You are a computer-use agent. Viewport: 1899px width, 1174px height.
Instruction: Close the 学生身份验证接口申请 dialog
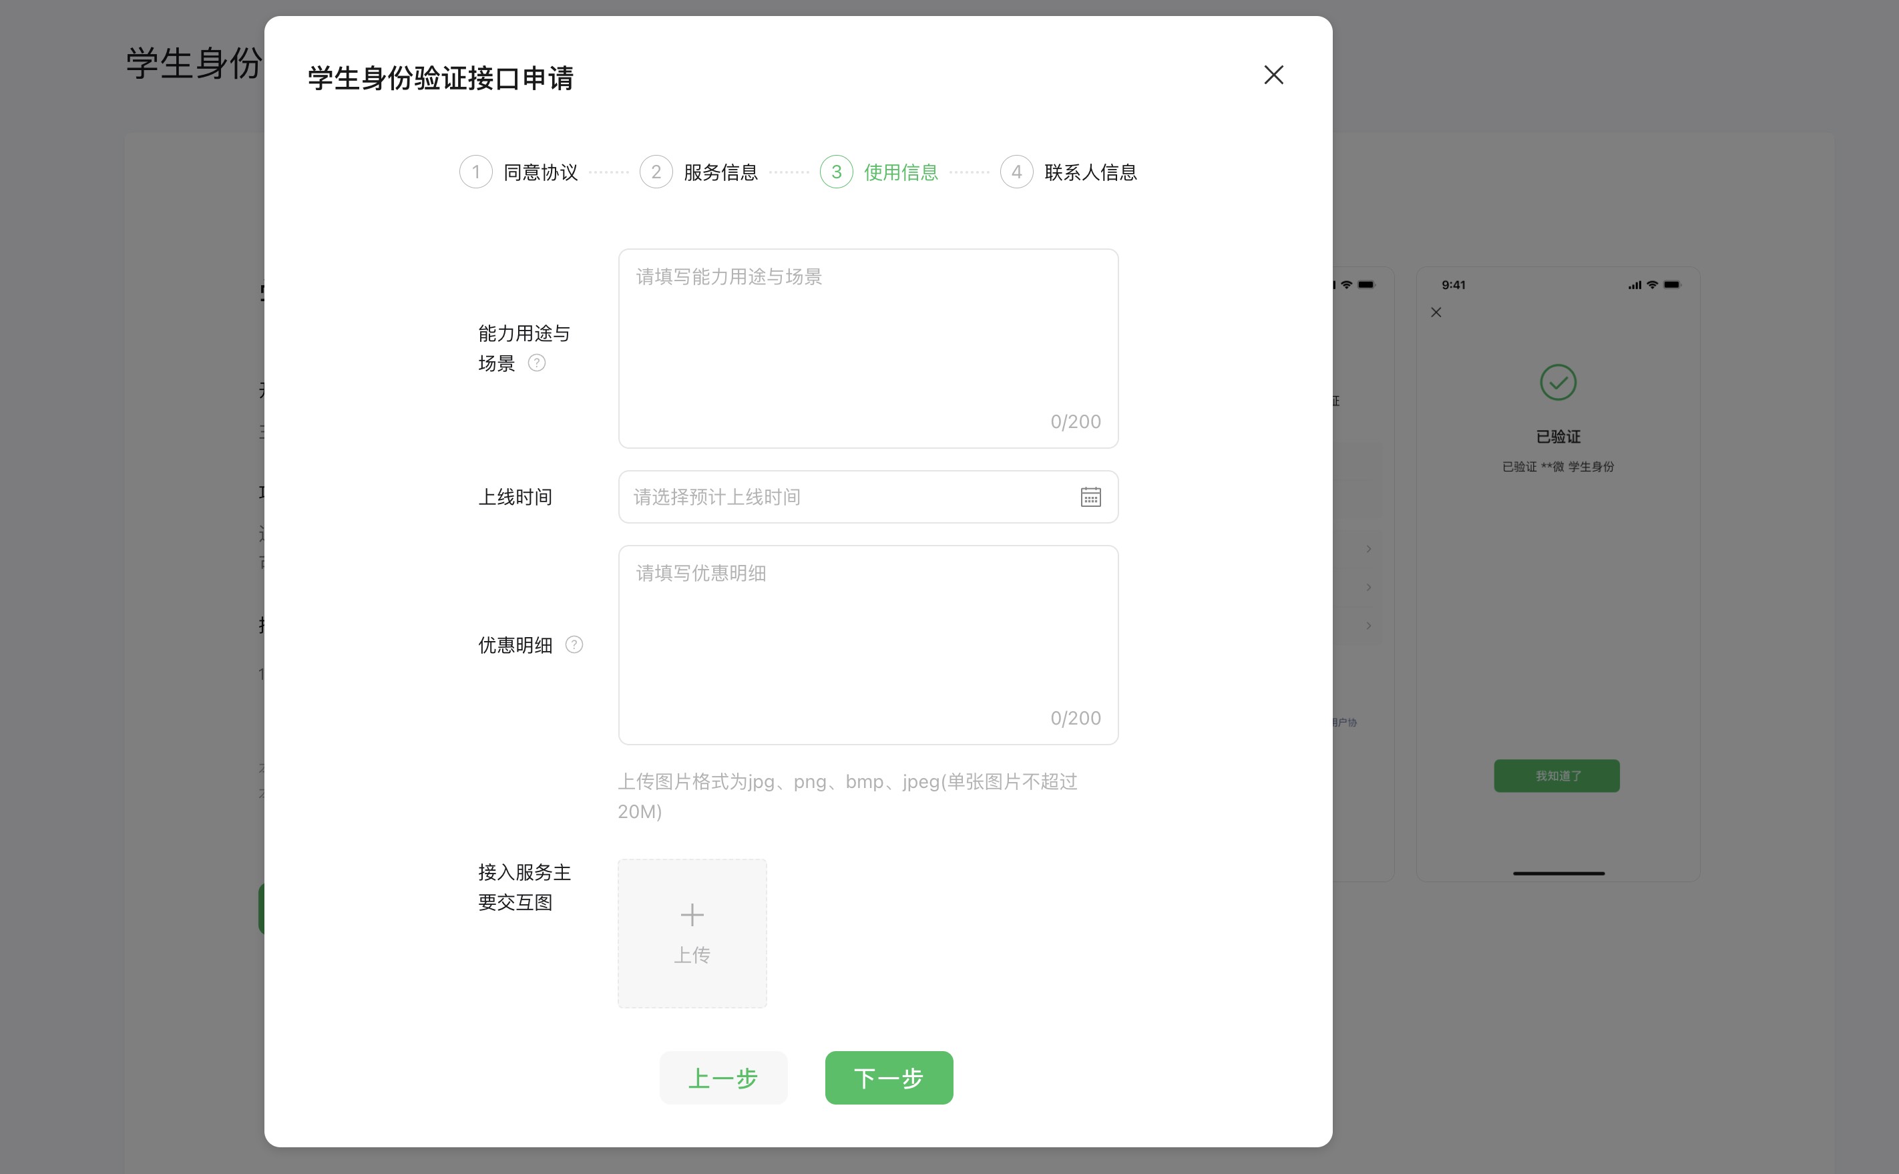coord(1273,75)
